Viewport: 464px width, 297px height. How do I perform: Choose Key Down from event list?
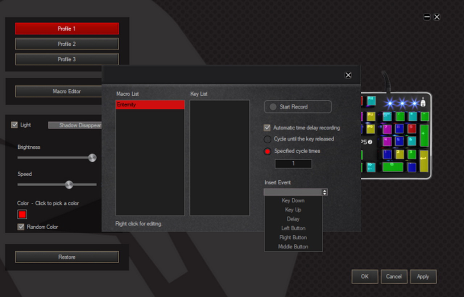tap(293, 201)
